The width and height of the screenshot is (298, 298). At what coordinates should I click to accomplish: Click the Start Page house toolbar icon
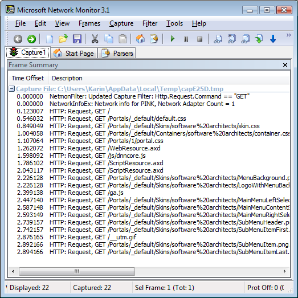pos(140,39)
